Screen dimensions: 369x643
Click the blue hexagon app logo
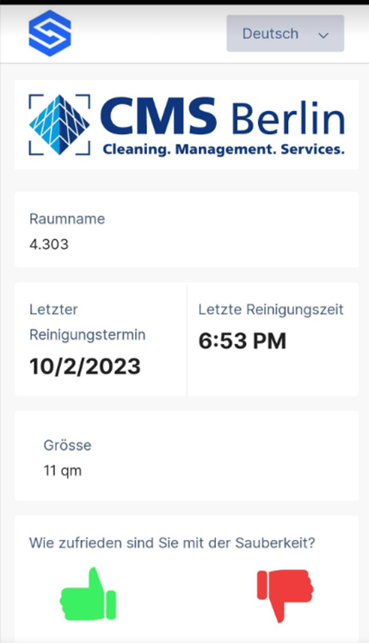coord(50,34)
